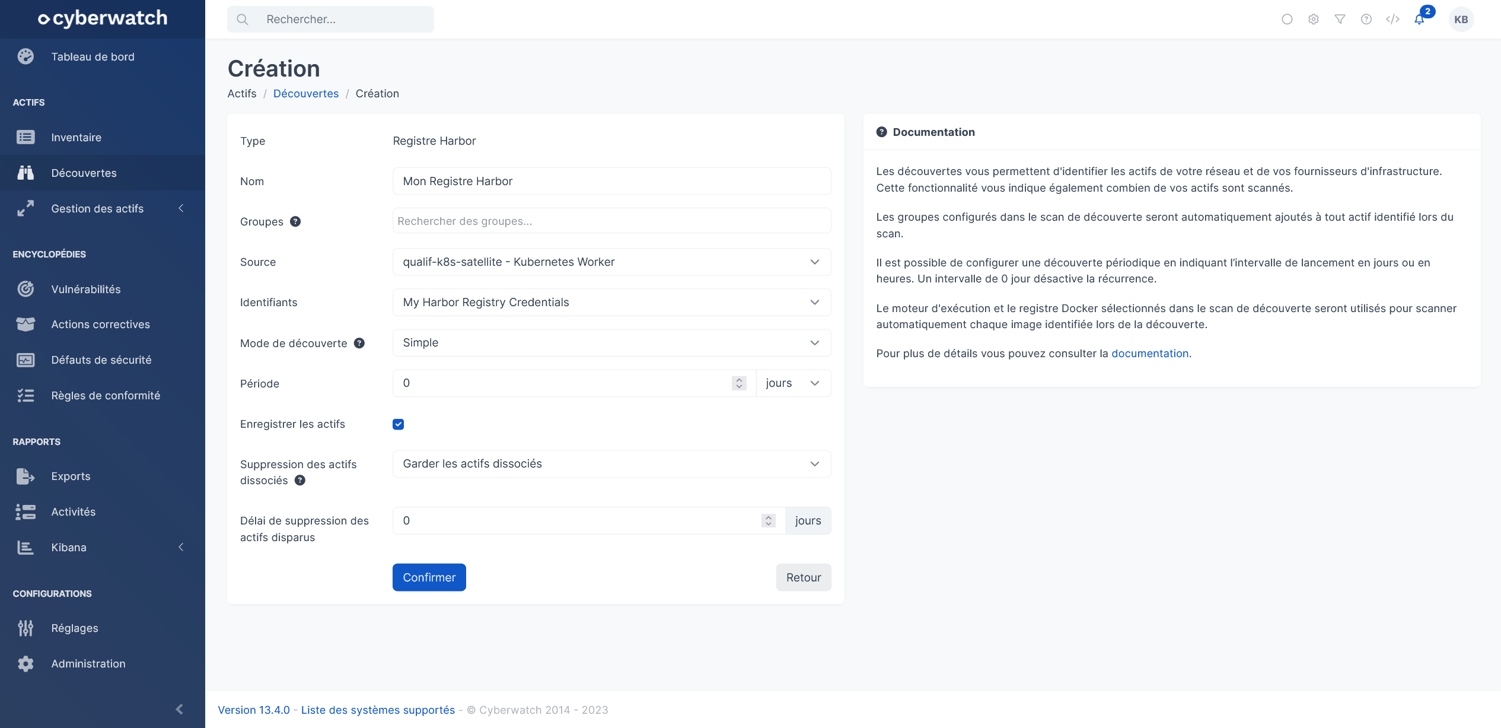Click the circle status icon in top bar
The image size is (1501, 728).
click(1287, 19)
